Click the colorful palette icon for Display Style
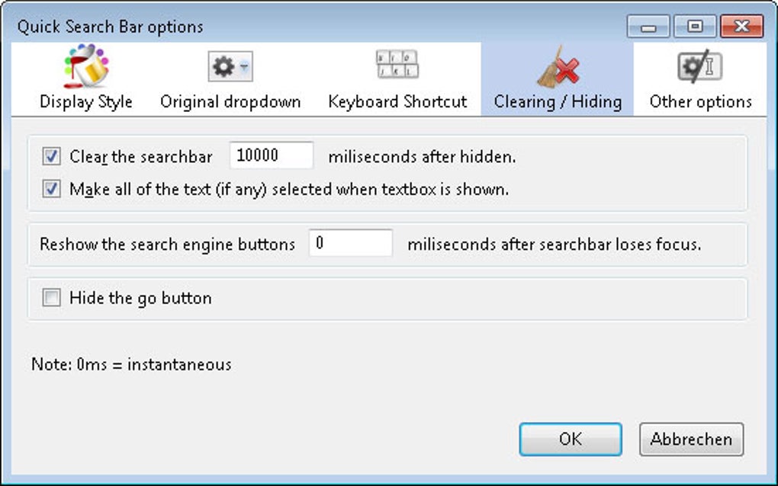This screenshot has width=778, height=486. coord(85,68)
